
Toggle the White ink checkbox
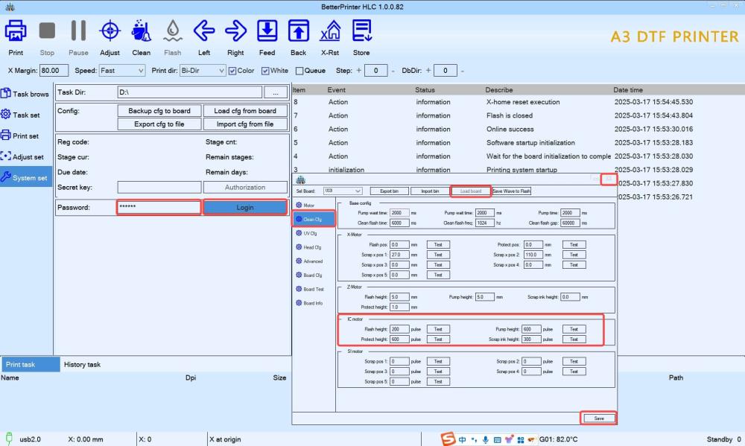(265, 71)
